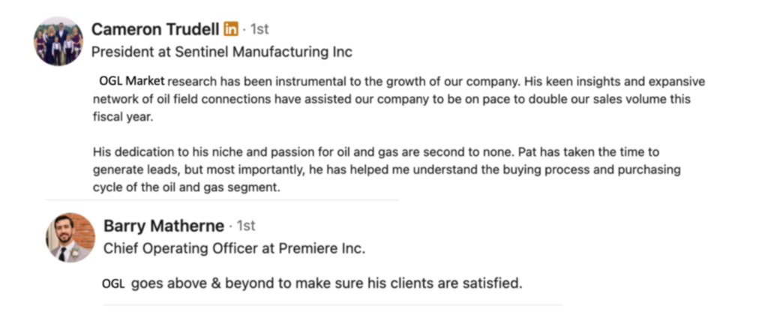Viewport: 768px width, 315px height.
Task: Click the LinkedIn badge beside Cameron Trudell
Action: [231, 29]
